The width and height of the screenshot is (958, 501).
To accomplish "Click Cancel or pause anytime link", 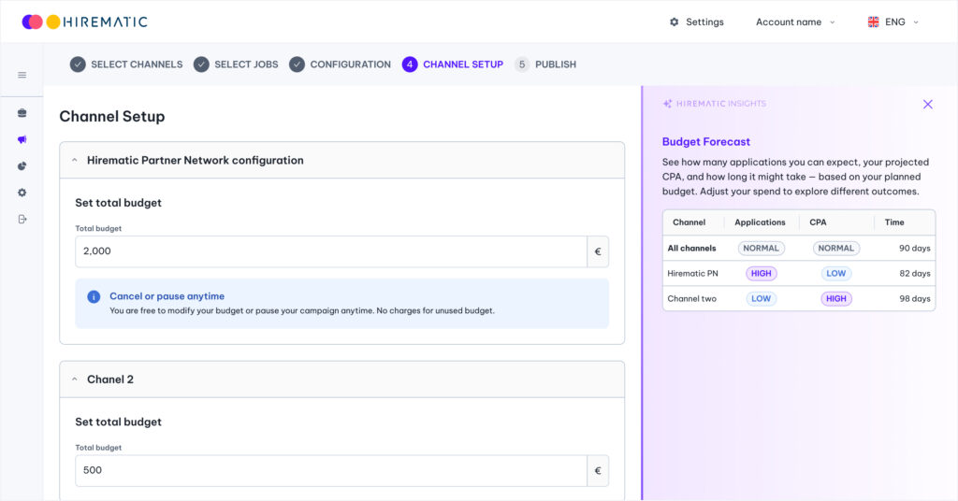I will tap(167, 296).
